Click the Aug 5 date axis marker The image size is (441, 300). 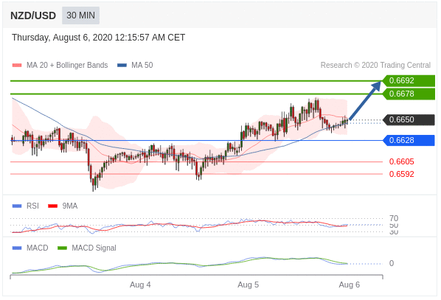point(248,285)
